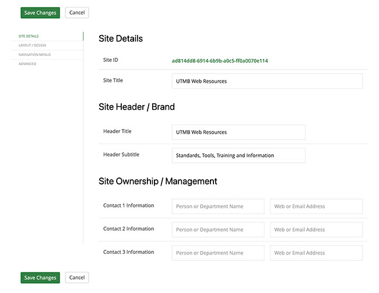
Task: Click the top Save Changes button
Action: click(40, 13)
